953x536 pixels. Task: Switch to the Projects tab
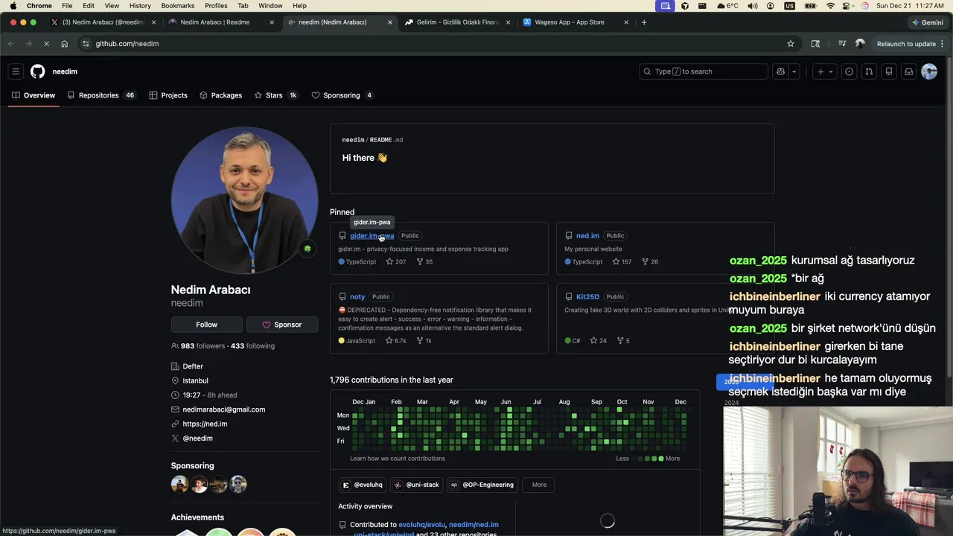168,95
